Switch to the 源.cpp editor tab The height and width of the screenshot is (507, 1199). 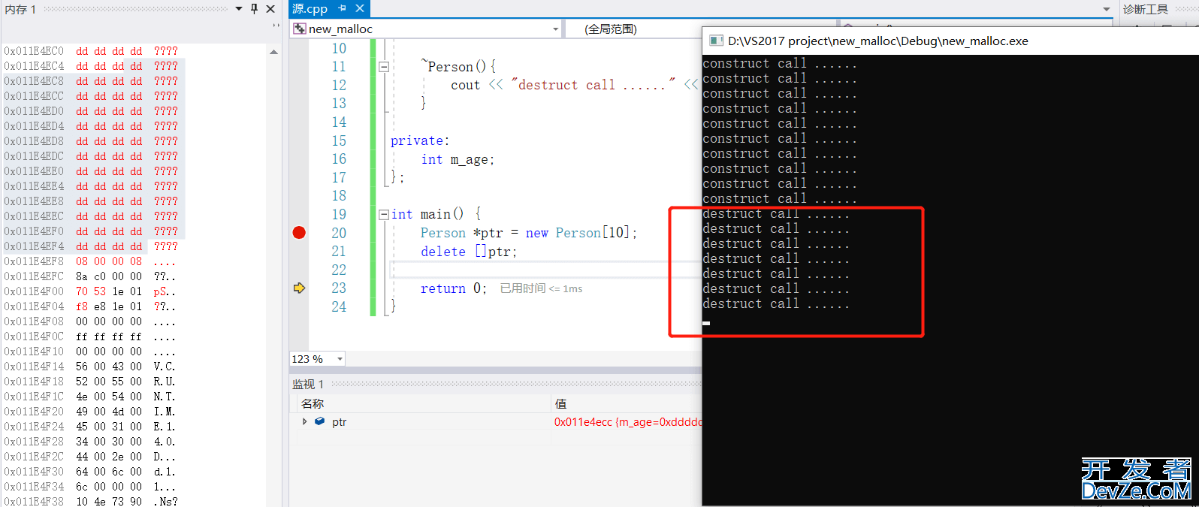tap(310, 9)
